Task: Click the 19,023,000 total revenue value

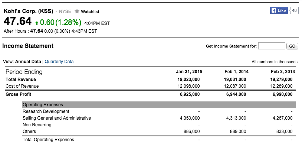Action: (x=188, y=80)
